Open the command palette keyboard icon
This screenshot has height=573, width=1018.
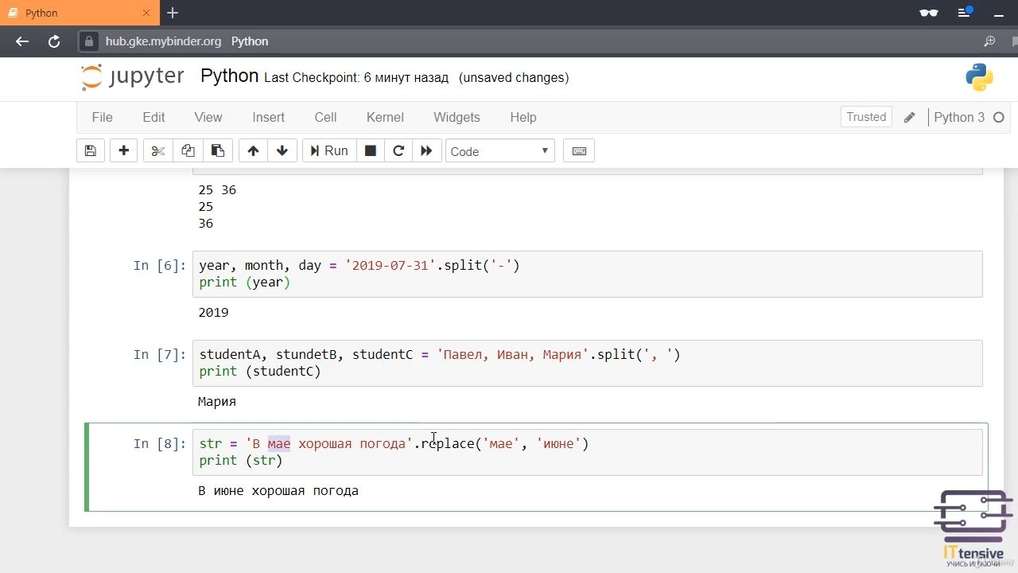click(579, 151)
